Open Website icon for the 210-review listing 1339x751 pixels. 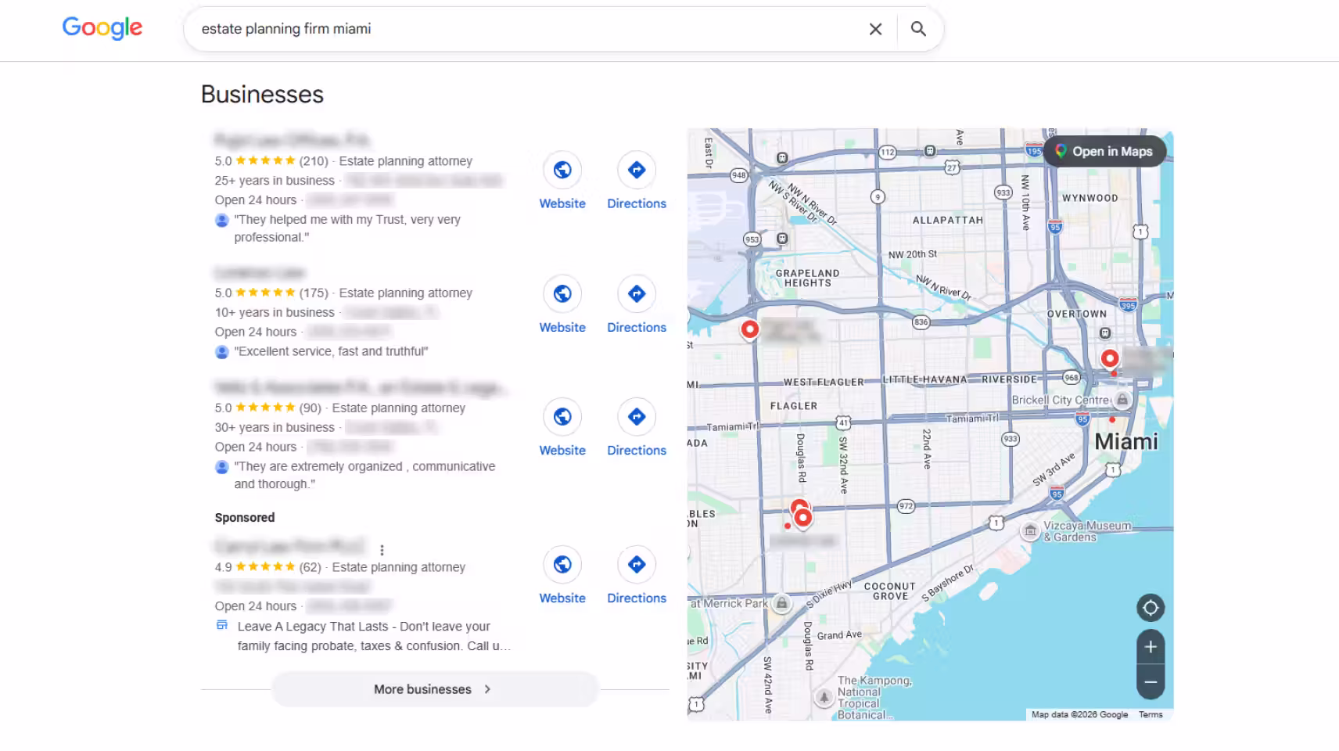(562, 170)
